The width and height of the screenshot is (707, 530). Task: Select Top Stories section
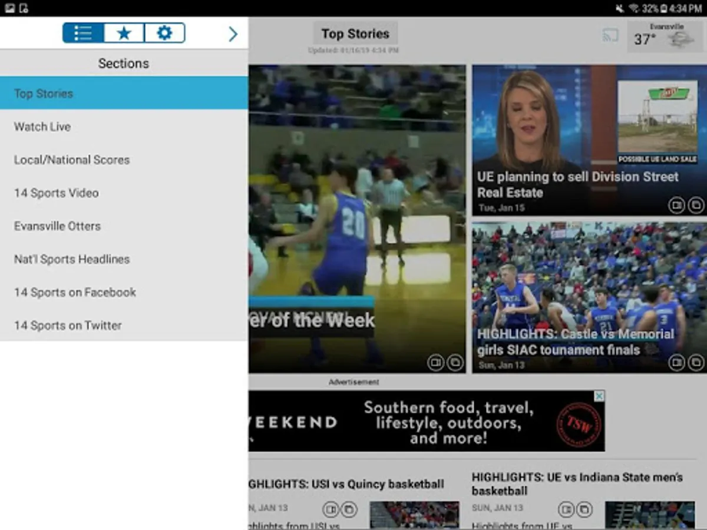[x=124, y=93]
